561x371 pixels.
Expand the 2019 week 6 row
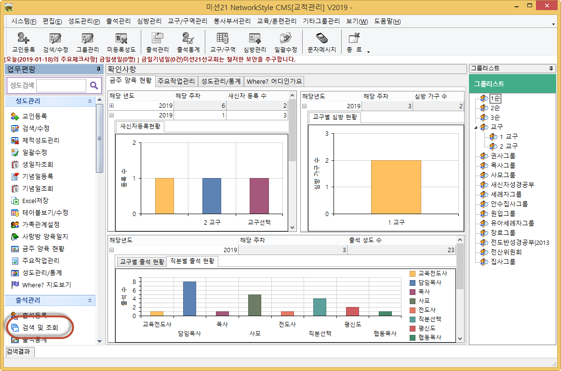click(112, 105)
